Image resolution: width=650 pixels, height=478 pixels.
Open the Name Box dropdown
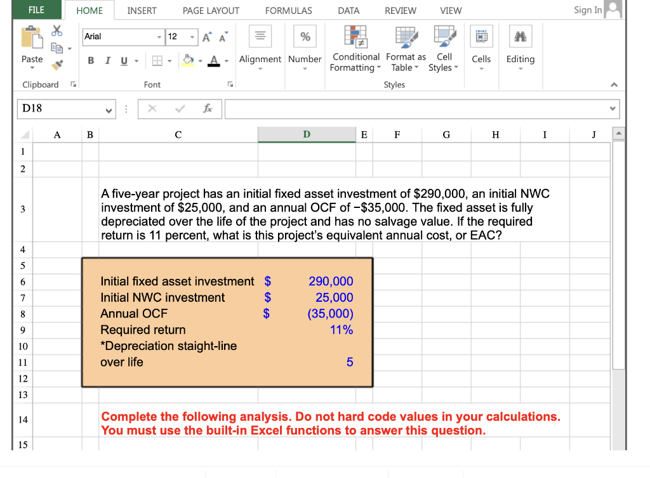(x=108, y=108)
